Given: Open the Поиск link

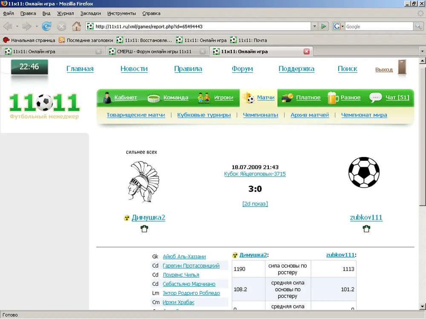Looking at the screenshot, I should [347, 69].
